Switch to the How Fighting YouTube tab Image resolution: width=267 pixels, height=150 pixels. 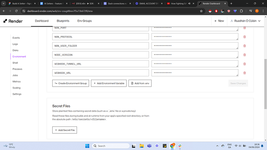181,3
